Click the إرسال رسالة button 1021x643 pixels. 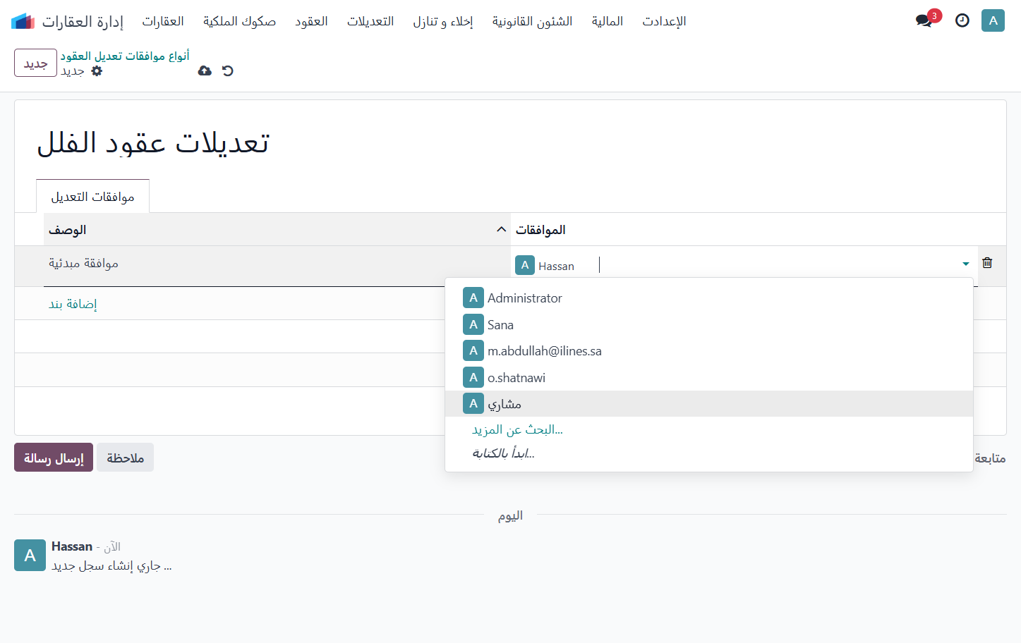click(54, 458)
